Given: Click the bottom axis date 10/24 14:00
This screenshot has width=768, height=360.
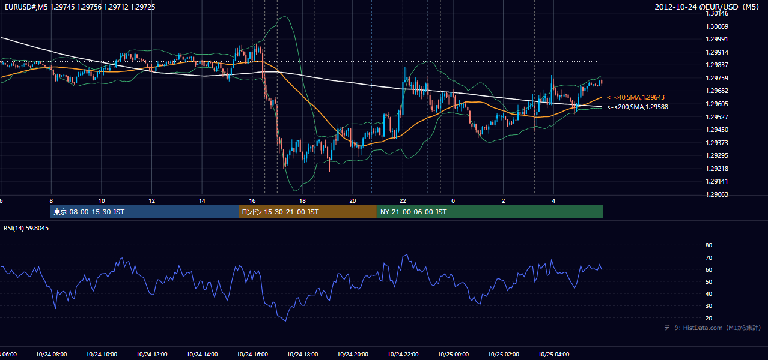Looking at the screenshot, I should click(x=202, y=354).
